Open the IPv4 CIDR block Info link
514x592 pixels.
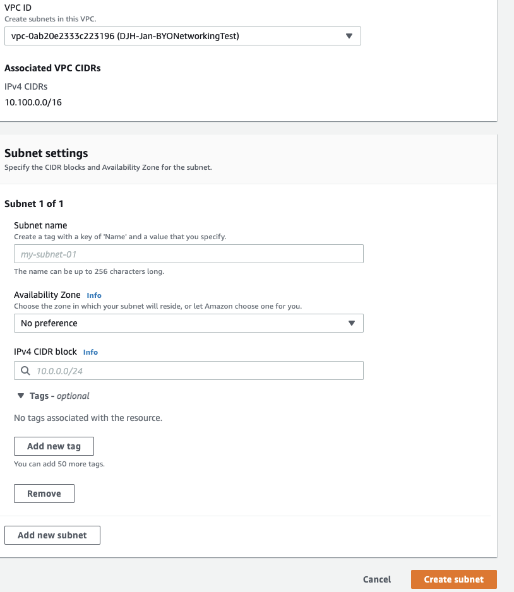pos(90,352)
